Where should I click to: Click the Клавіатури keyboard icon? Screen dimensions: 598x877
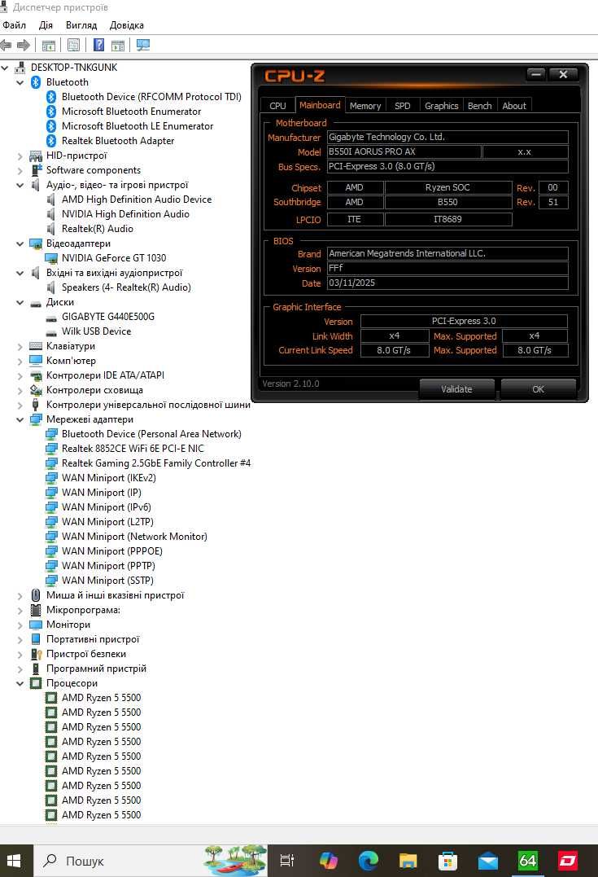(x=36, y=346)
